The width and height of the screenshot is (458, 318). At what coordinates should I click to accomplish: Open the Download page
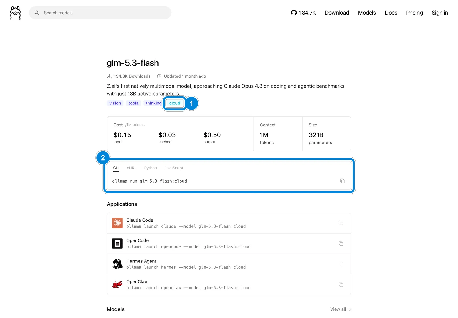point(337,13)
